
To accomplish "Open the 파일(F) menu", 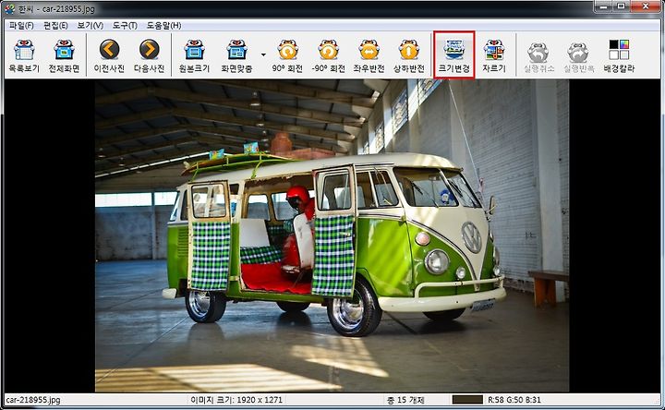I will (21, 26).
